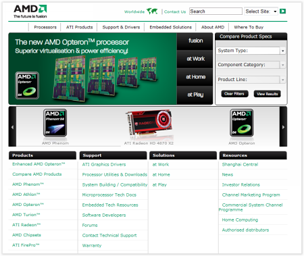
Task: Click the Clear Filters button
Action: coord(234,94)
